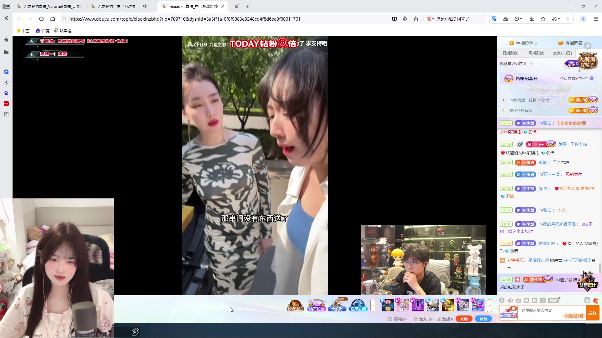Screen dimensions: 602x338
Task: Mute the imxiaoxin tab audio
Action: [216, 6]
